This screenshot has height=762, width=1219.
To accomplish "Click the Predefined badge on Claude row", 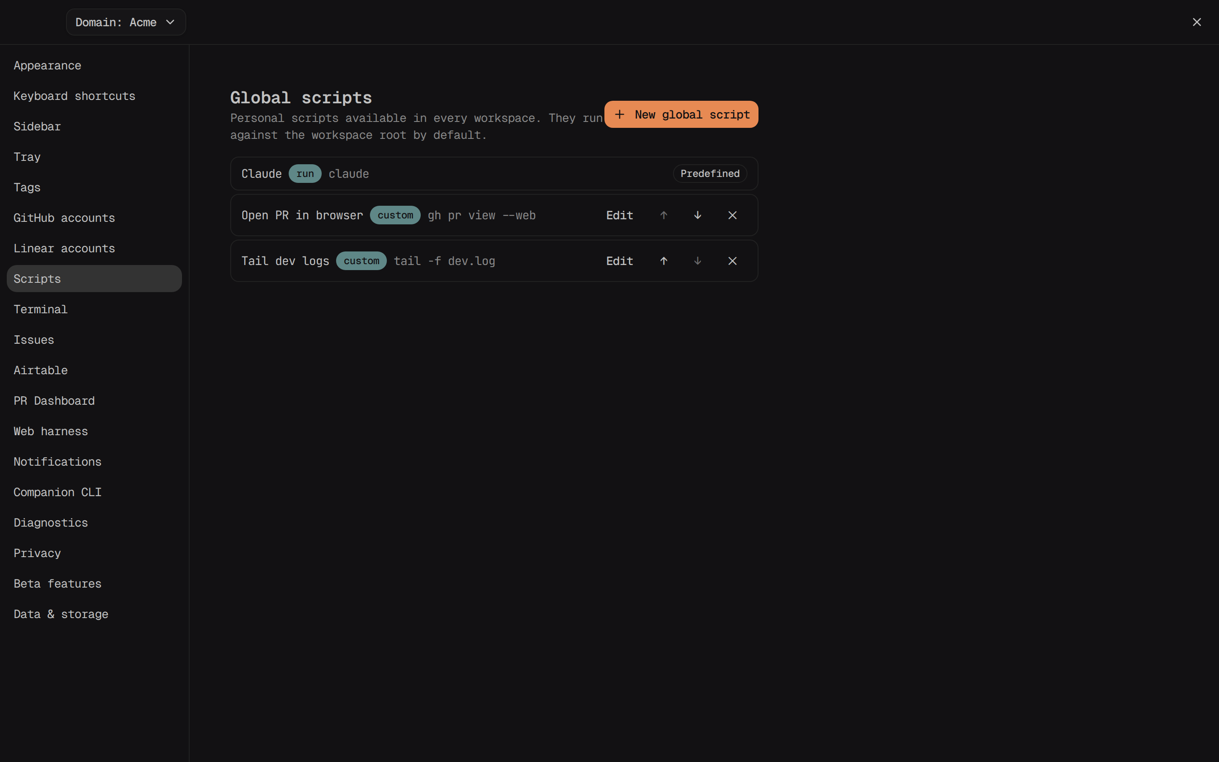I will 710,174.
